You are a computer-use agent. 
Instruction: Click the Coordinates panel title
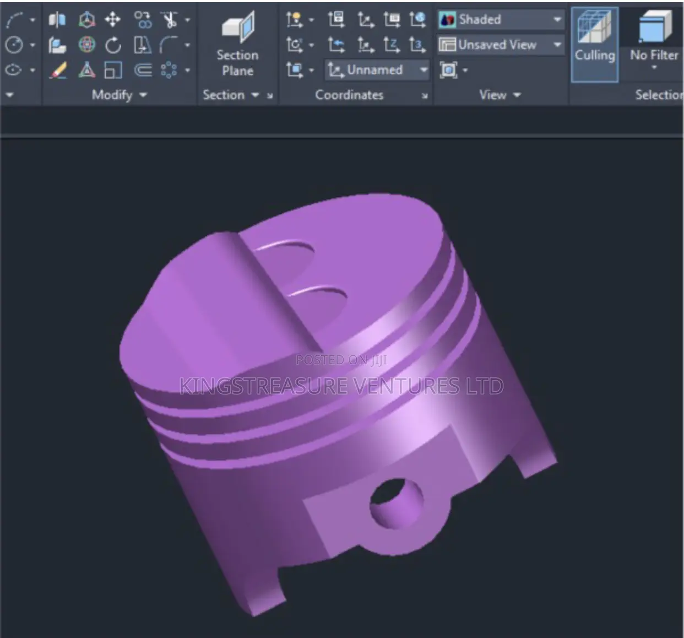(349, 95)
